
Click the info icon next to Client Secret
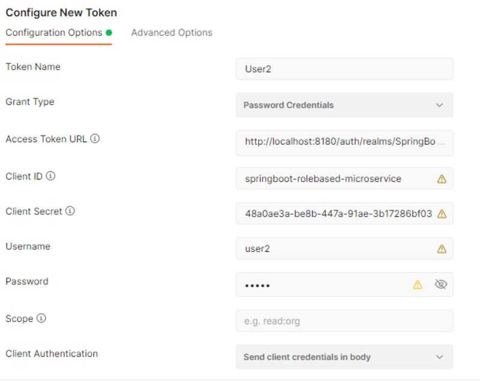coord(70,211)
